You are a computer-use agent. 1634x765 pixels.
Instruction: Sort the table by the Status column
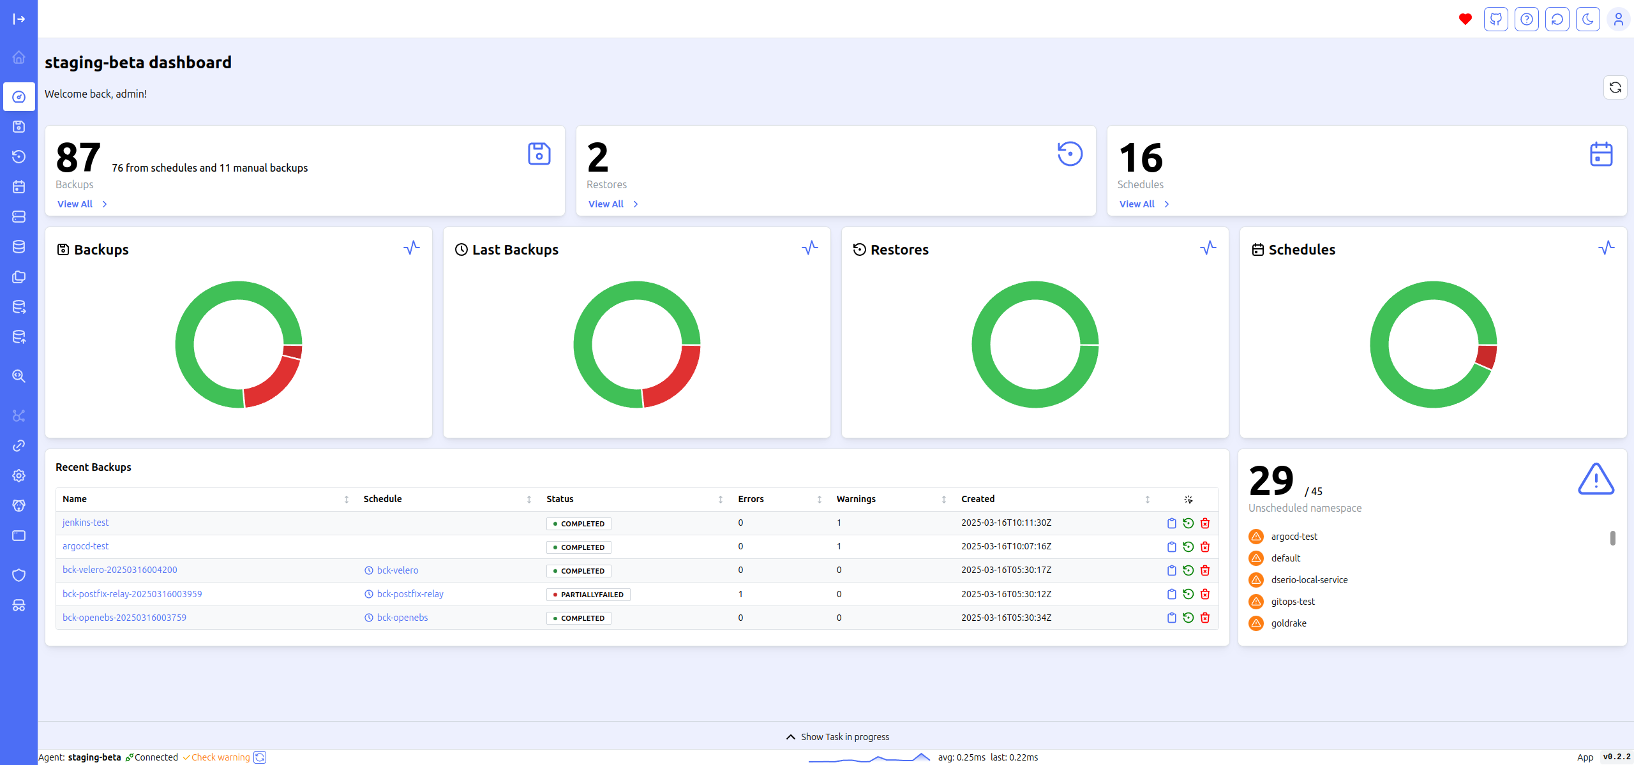[635, 499]
